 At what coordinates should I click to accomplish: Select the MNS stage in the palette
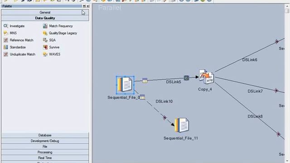[10, 33]
